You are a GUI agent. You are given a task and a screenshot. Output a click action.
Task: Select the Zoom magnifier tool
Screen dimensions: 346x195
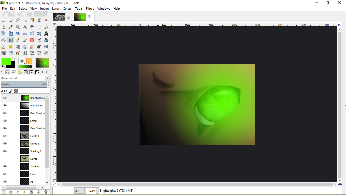[18, 27]
